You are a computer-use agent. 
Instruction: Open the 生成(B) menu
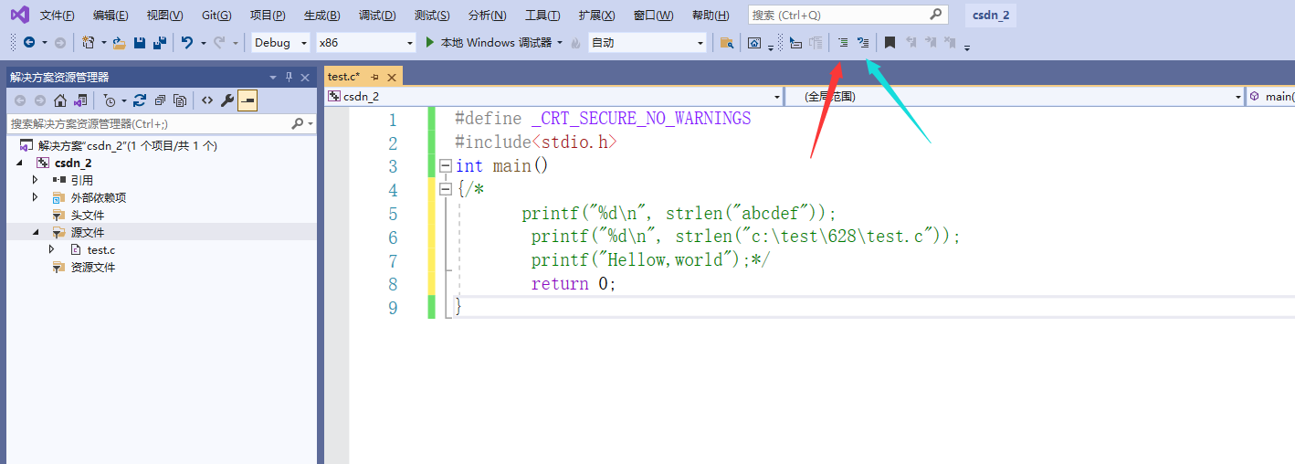pyautogui.click(x=321, y=16)
